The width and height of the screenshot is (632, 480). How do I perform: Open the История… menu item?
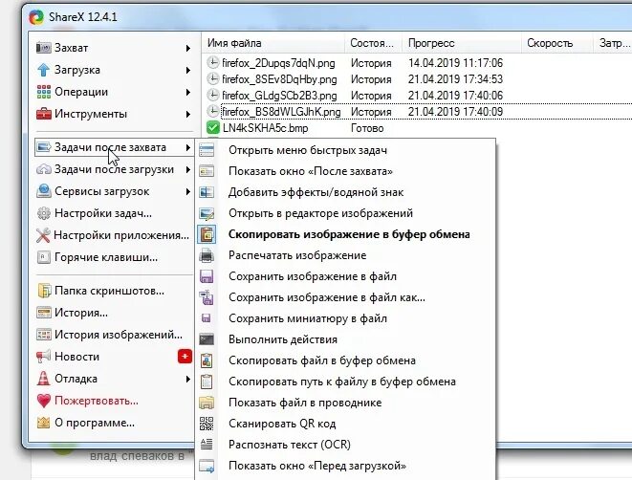114,313
